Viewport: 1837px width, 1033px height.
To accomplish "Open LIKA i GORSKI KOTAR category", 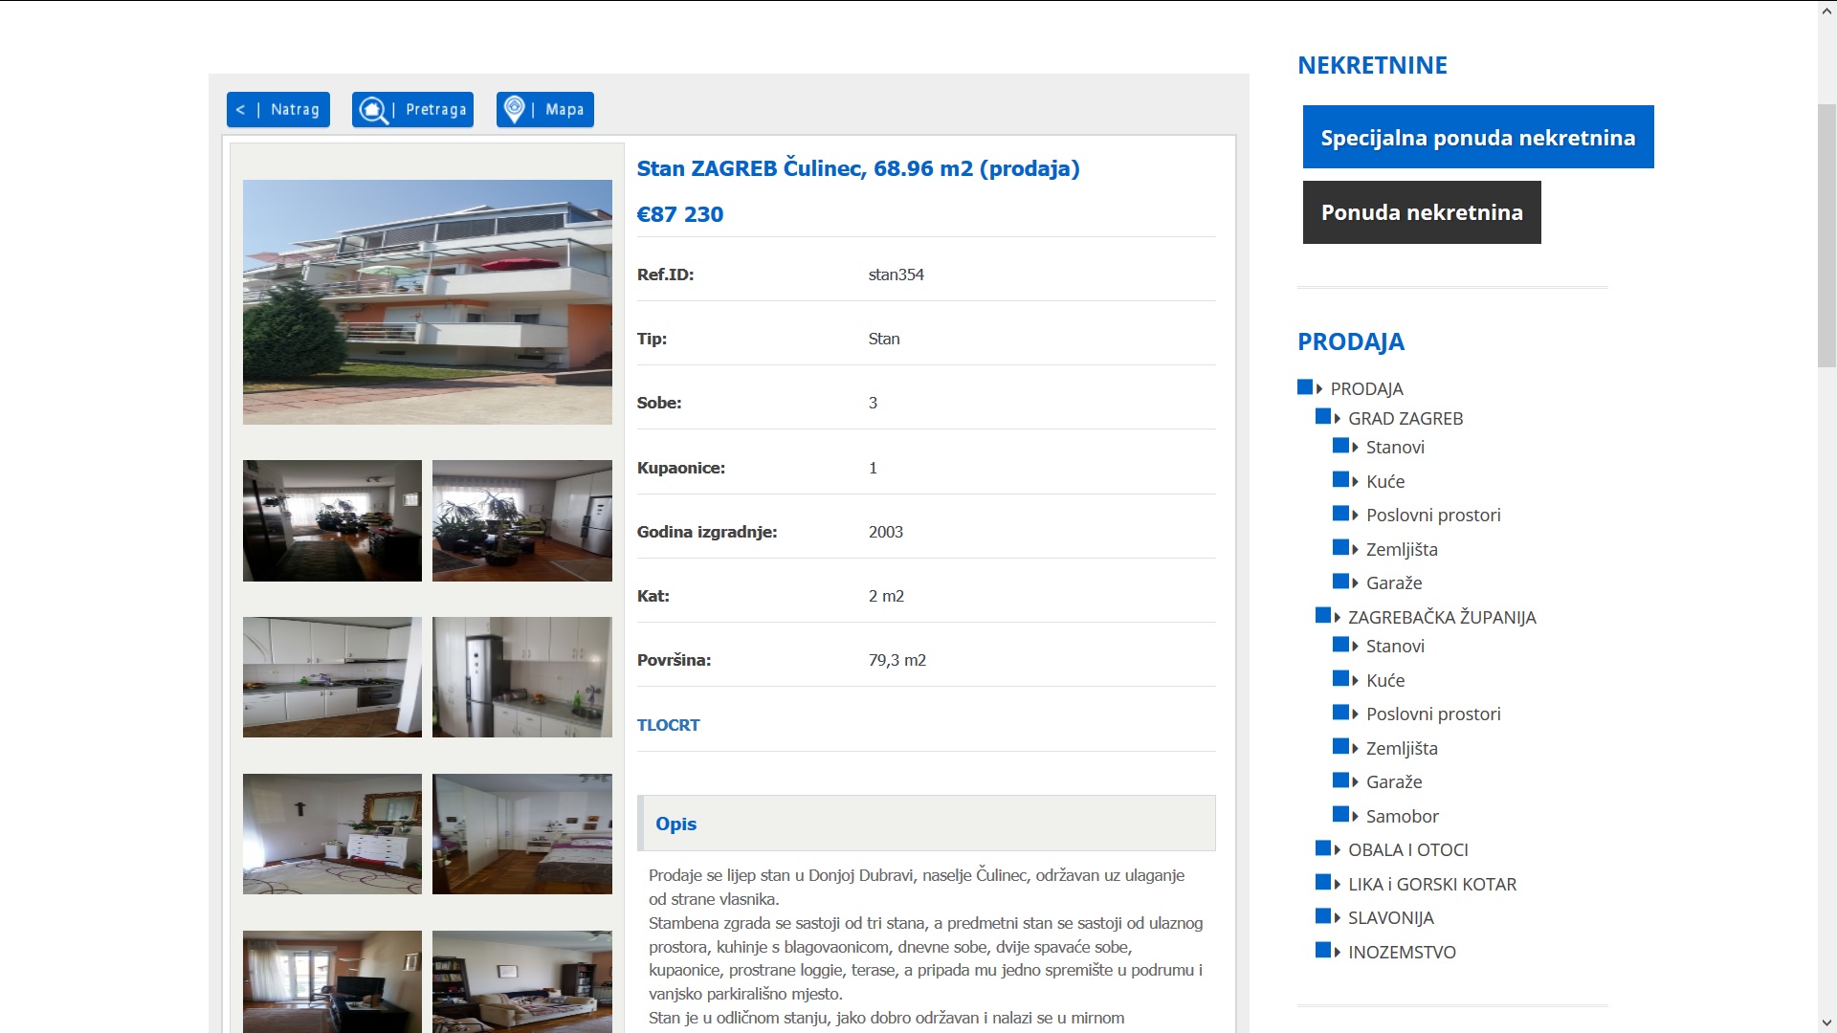I will 1432,884.
